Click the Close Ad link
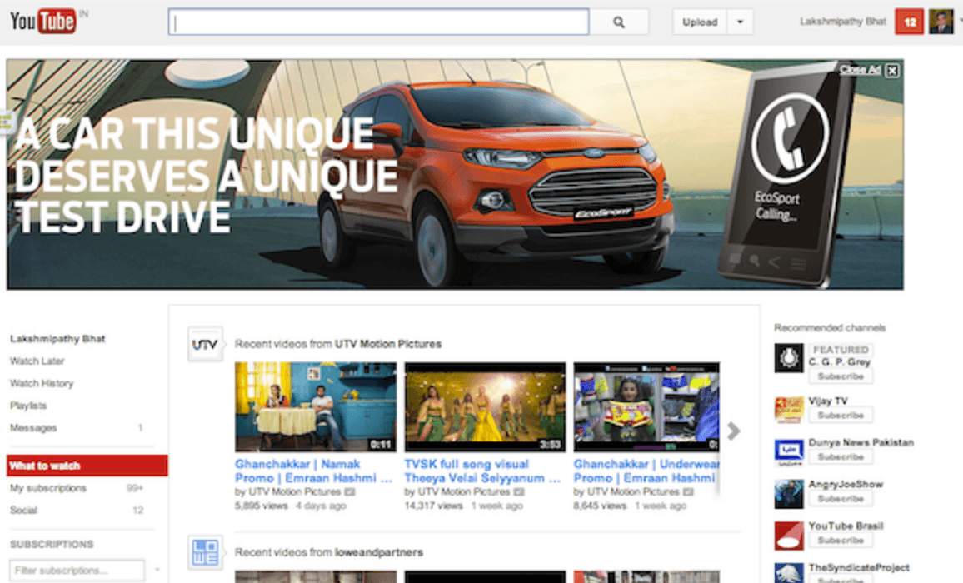The width and height of the screenshot is (963, 583). click(x=861, y=70)
